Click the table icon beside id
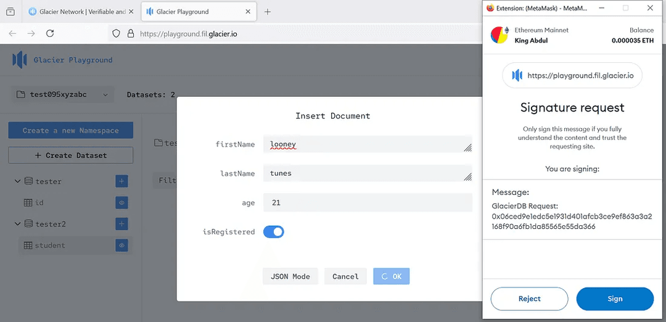 28,202
